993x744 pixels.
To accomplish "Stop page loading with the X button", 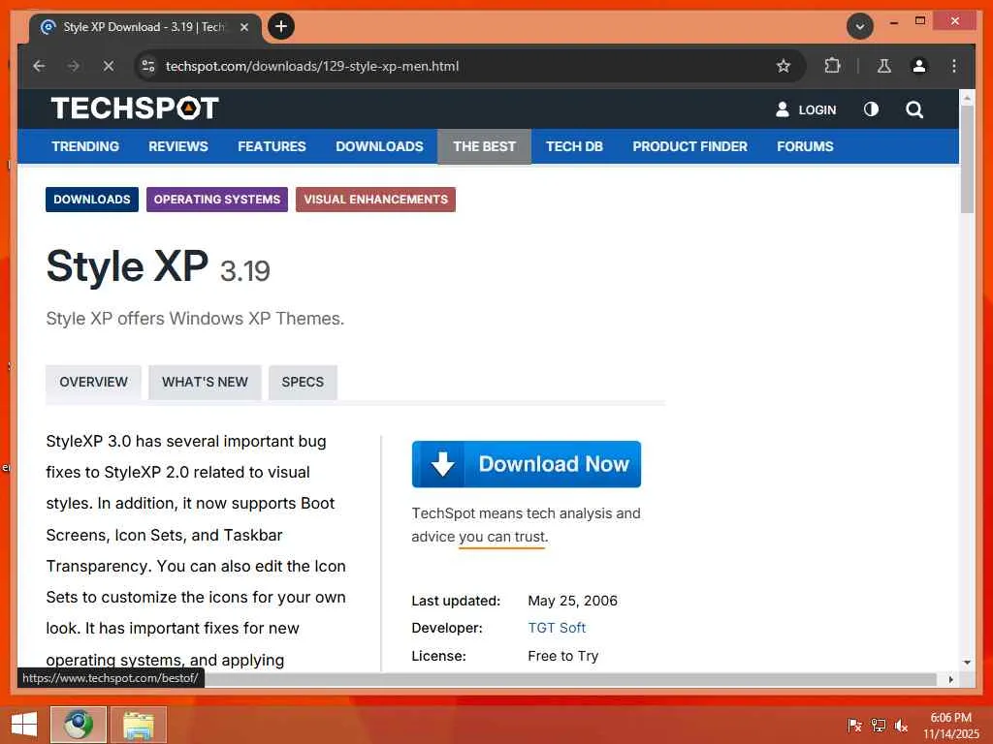I will (109, 66).
